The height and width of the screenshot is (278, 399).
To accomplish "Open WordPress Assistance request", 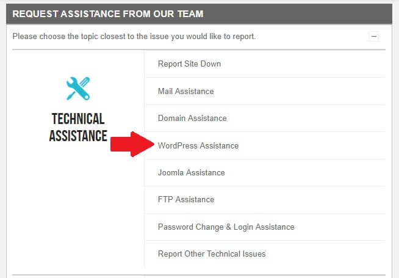I will (265, 145).
